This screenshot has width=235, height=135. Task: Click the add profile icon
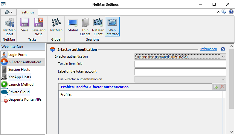(x=215, y=87)
